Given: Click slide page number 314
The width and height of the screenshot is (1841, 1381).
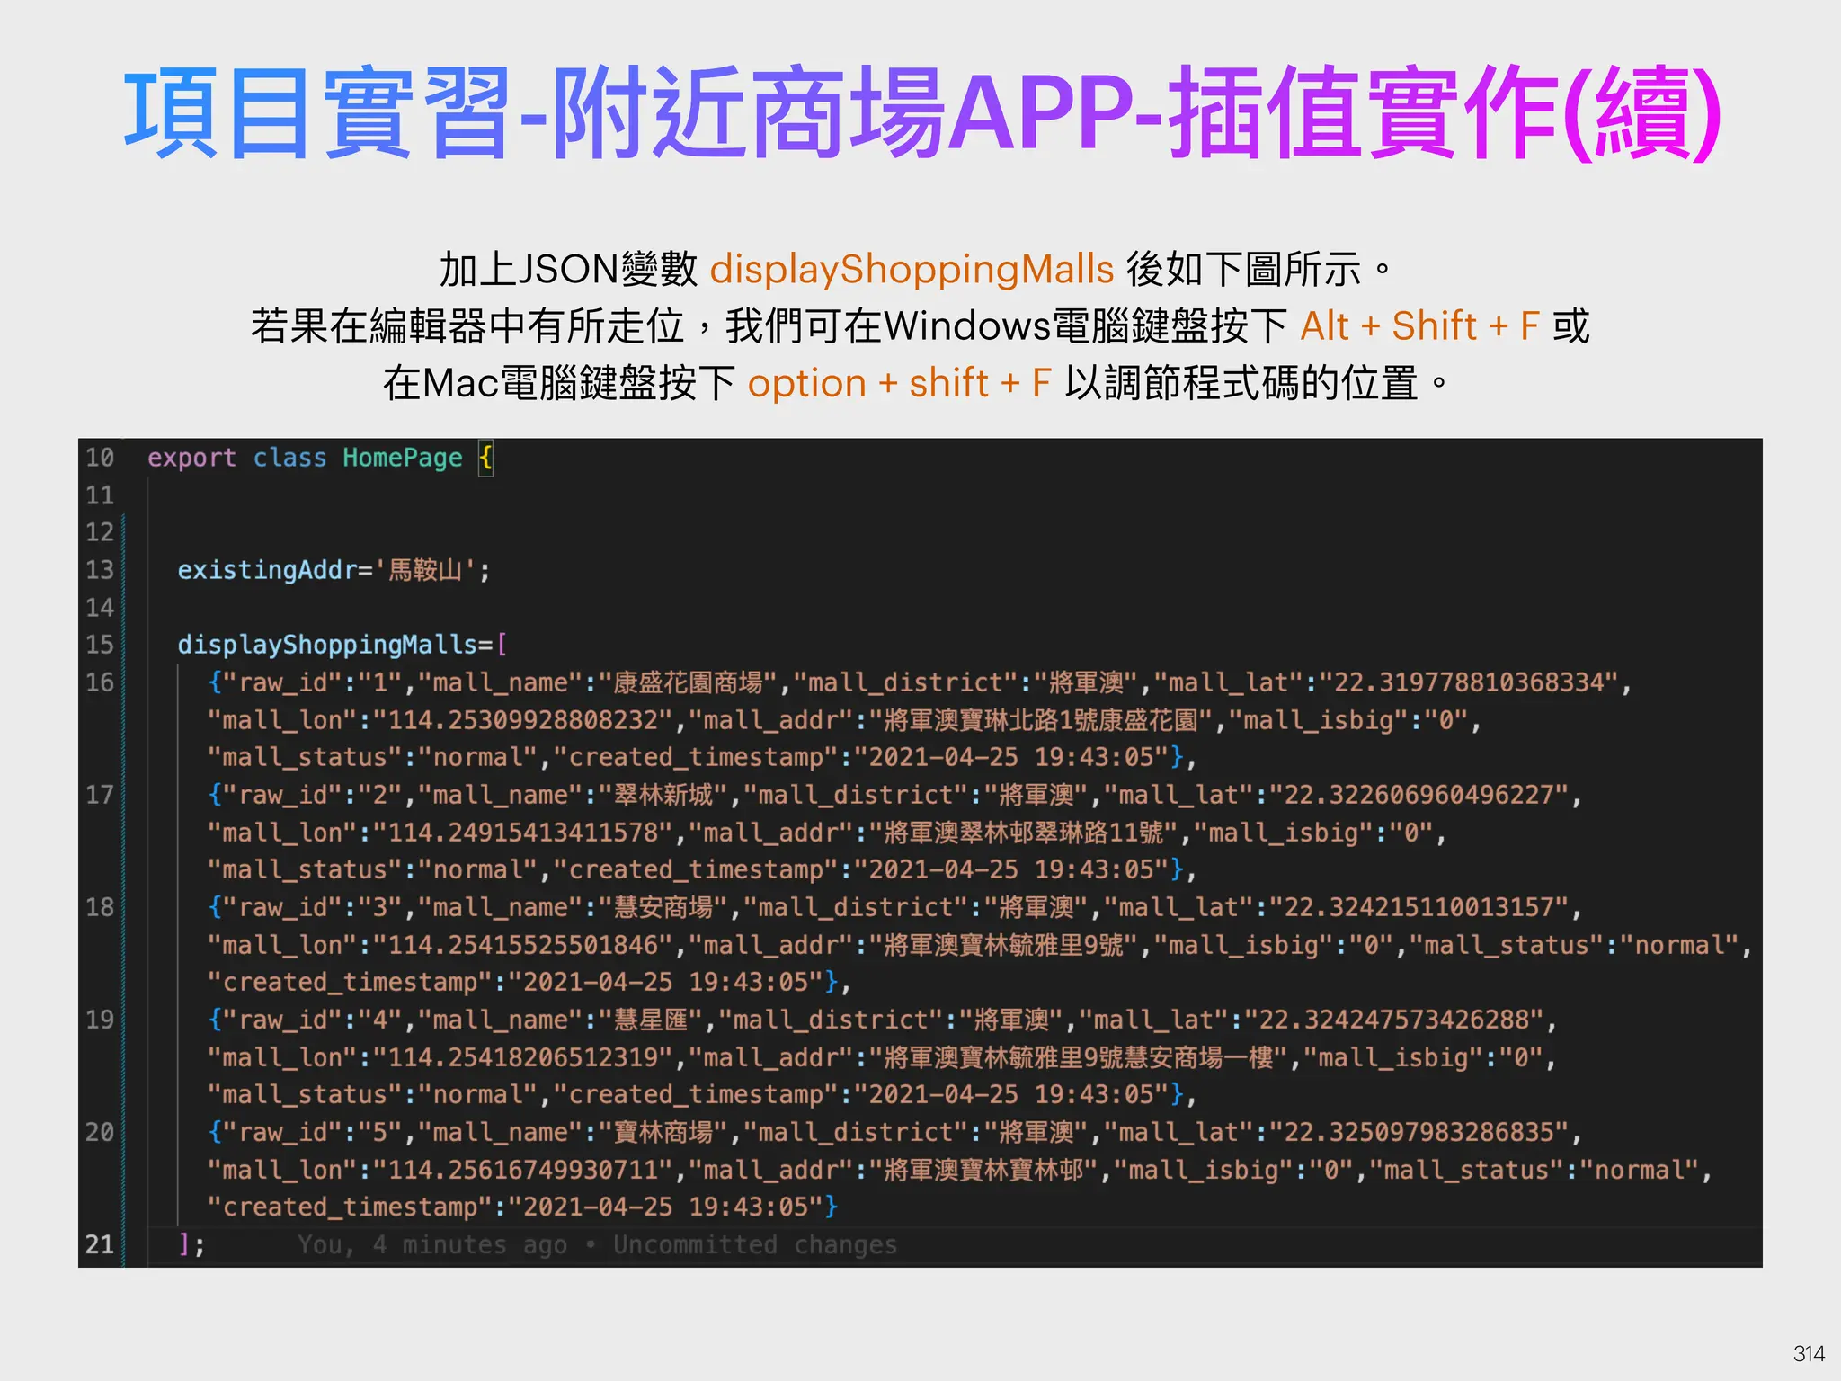Looking at the screenshot, I should pyautogui.click(x=1809, y=1353).
